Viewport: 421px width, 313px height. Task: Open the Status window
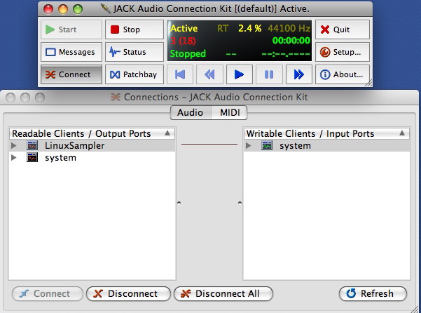pos(134,52)
